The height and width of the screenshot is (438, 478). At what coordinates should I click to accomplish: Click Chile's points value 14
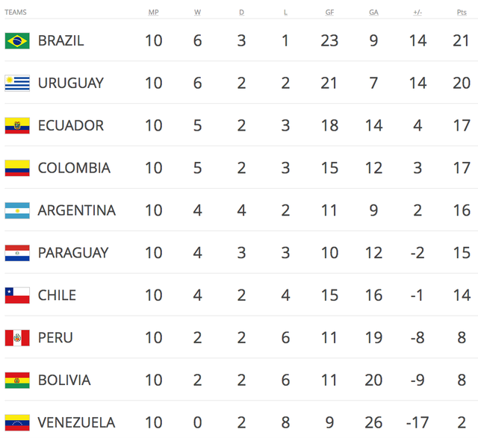[x=462, y=295]
